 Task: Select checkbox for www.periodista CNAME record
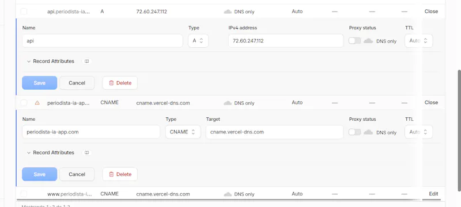(x=24, y=194)
